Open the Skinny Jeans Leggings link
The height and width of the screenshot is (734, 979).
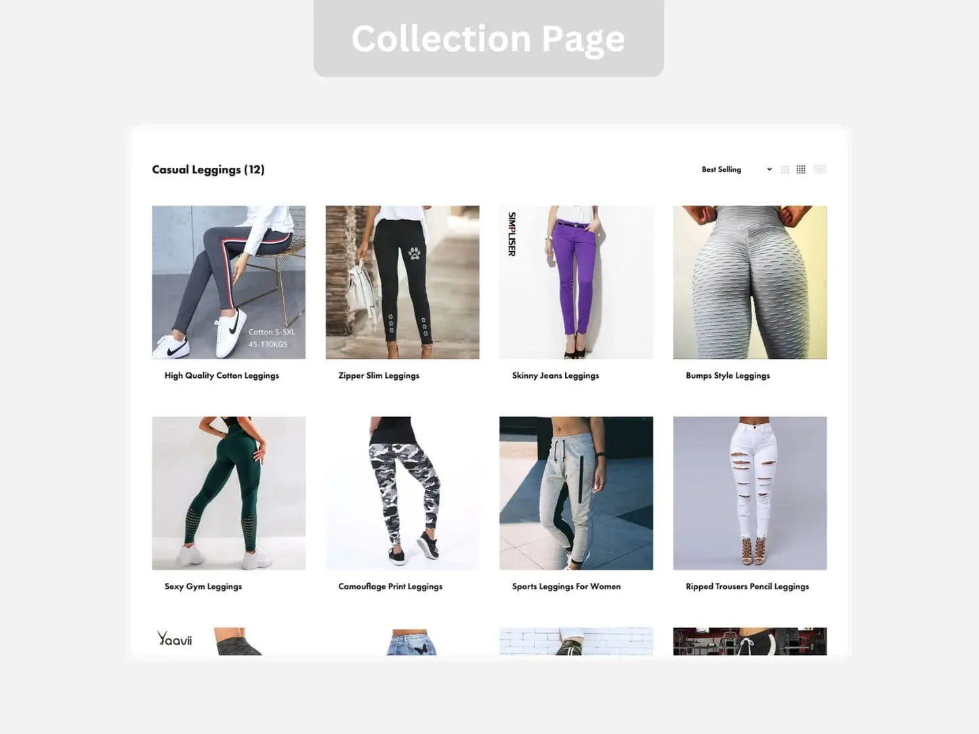(x=556, y=376)
